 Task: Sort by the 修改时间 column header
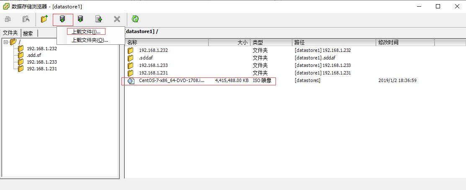pyautogui.click(x=405, y=42)
